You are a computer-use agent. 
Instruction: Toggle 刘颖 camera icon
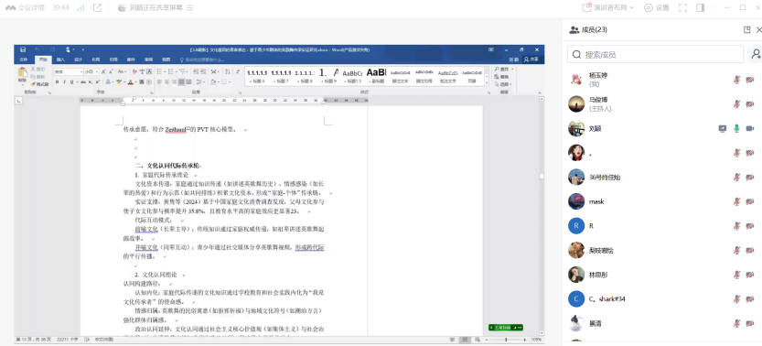click(x=750, y=128)
